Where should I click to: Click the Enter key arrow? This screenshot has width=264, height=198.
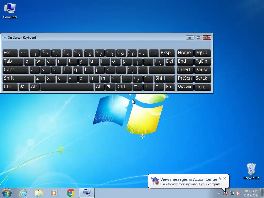(x=162, y=70)
